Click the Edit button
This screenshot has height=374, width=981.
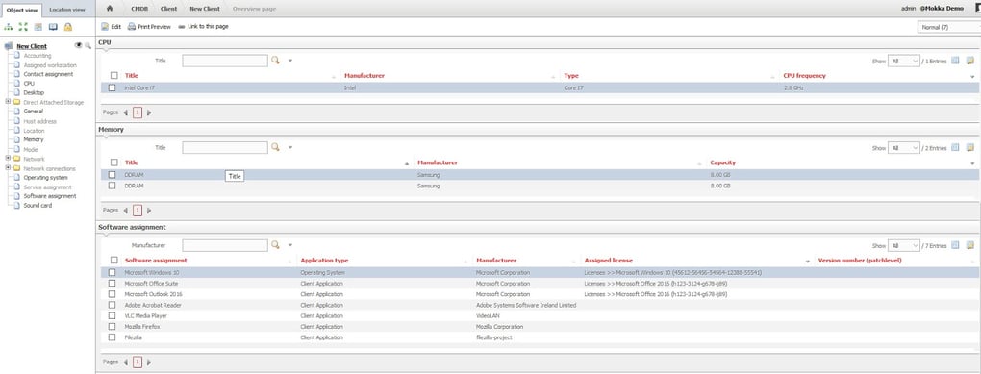coord(112,27)
